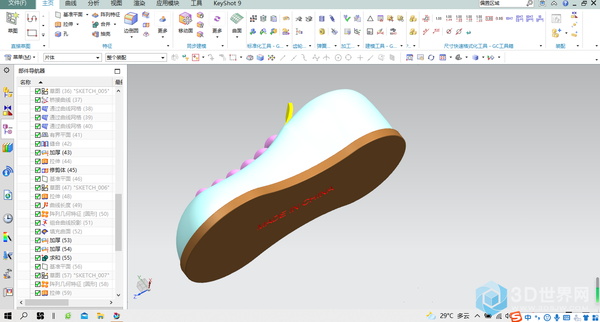Click the command finder search magnifier
Viewport: 600px width, 322px height.
point(530,3)
